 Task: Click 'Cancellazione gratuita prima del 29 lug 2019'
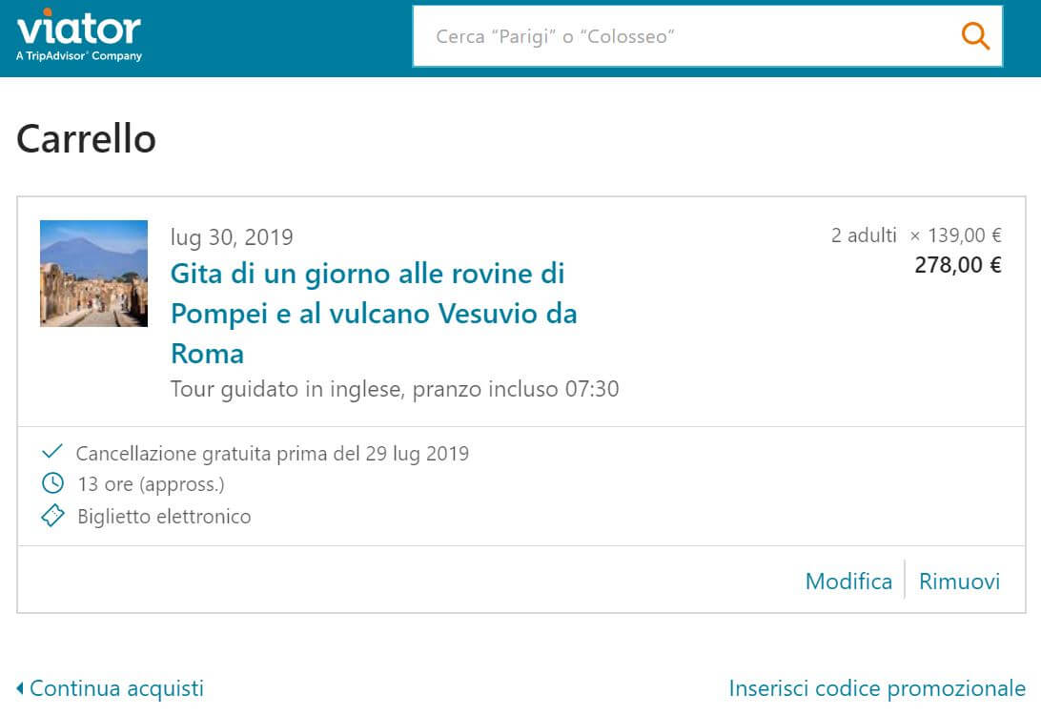click(273, 454)
